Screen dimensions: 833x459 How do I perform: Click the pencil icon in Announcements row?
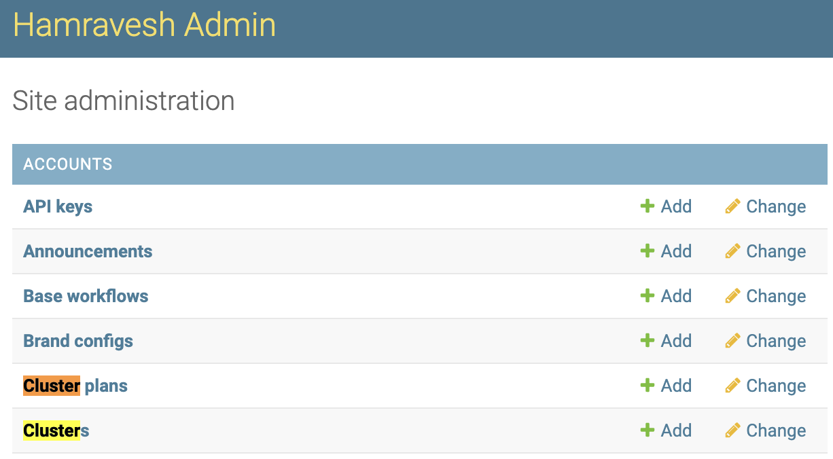tap(732, 251)
